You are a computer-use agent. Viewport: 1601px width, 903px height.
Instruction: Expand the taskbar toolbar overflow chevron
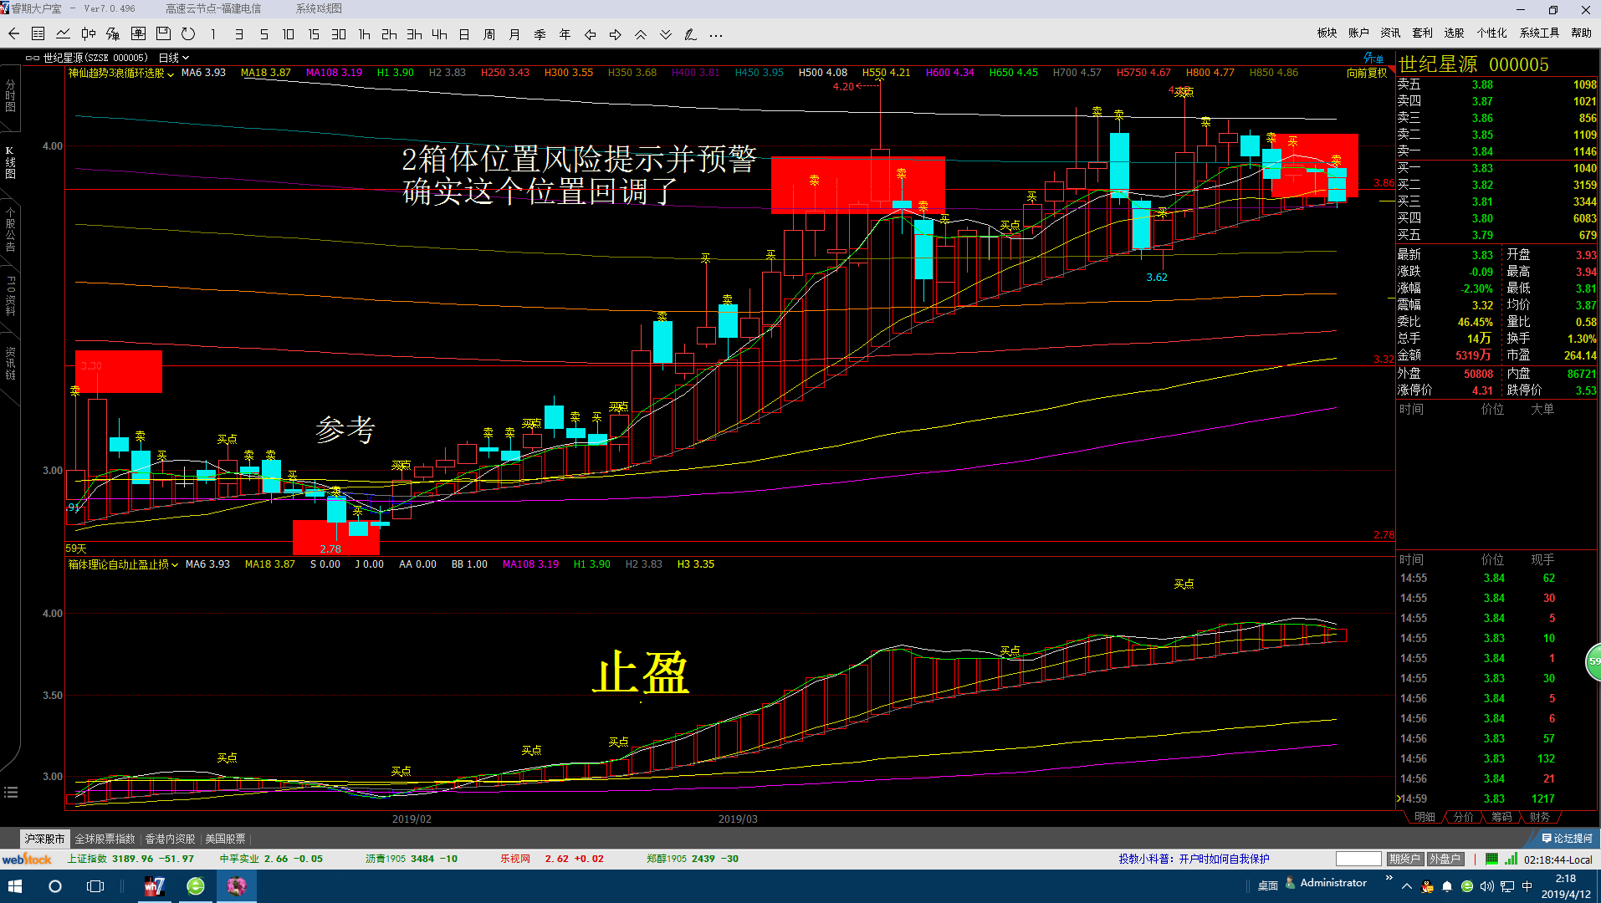(1389, 878)
